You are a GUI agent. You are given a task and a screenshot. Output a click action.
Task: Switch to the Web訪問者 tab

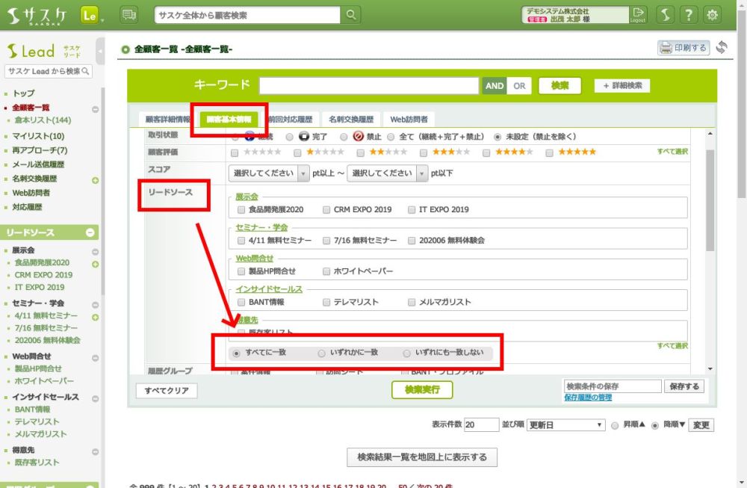click(409, 120)
